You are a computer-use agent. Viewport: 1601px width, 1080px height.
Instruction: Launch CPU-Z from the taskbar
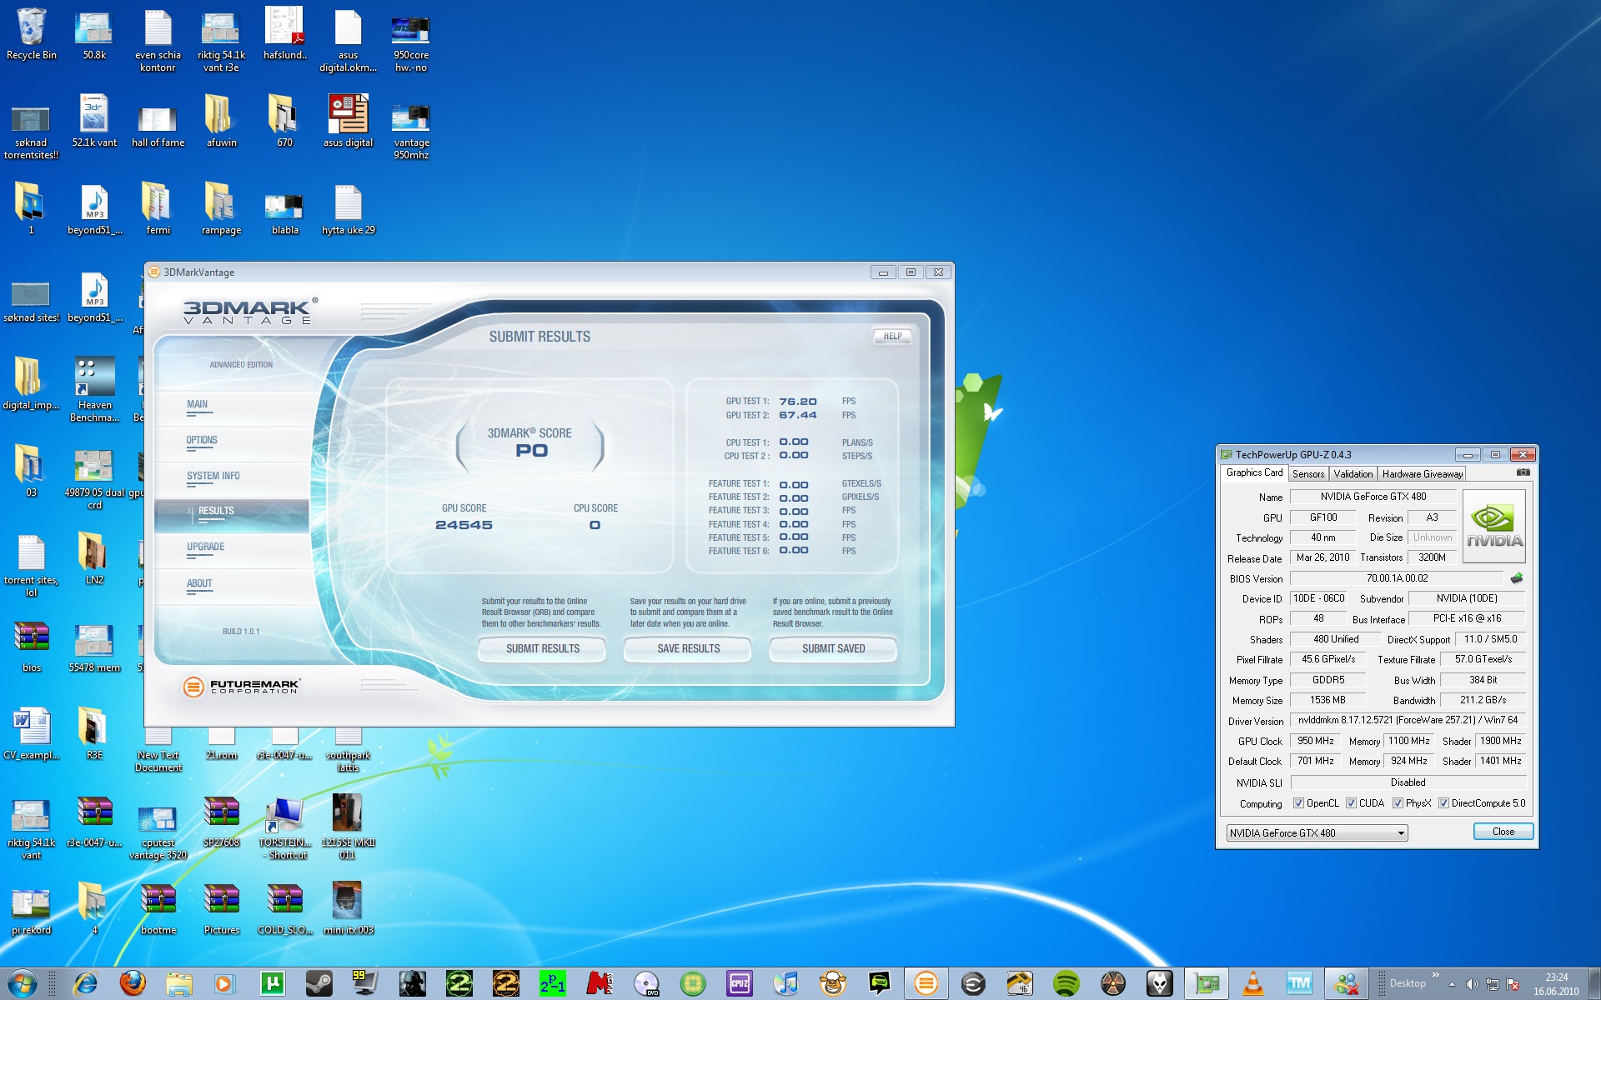coord(739,984)
